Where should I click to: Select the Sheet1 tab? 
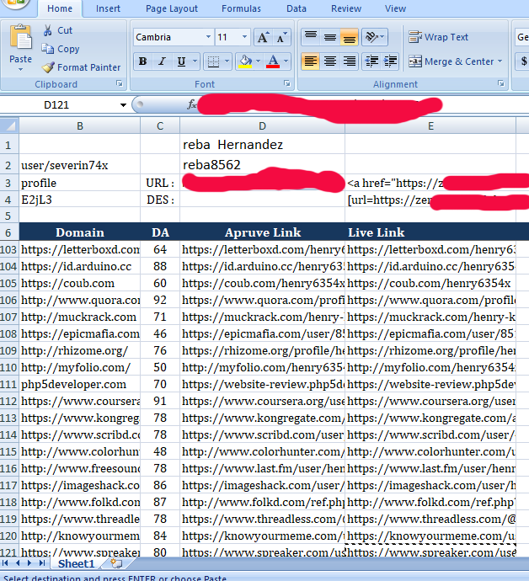coord(76,564)
